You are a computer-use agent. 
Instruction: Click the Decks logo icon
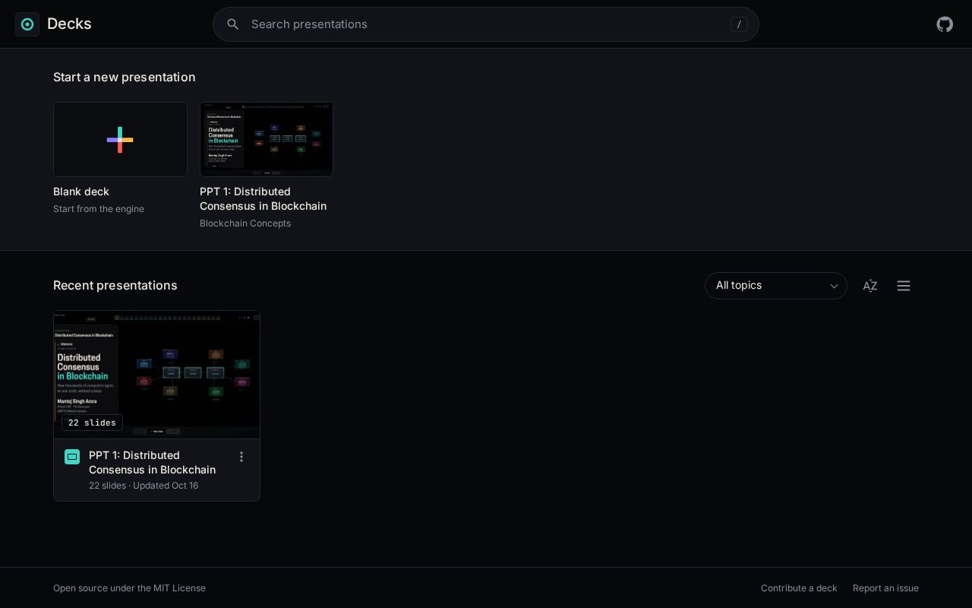click(27, 24)
